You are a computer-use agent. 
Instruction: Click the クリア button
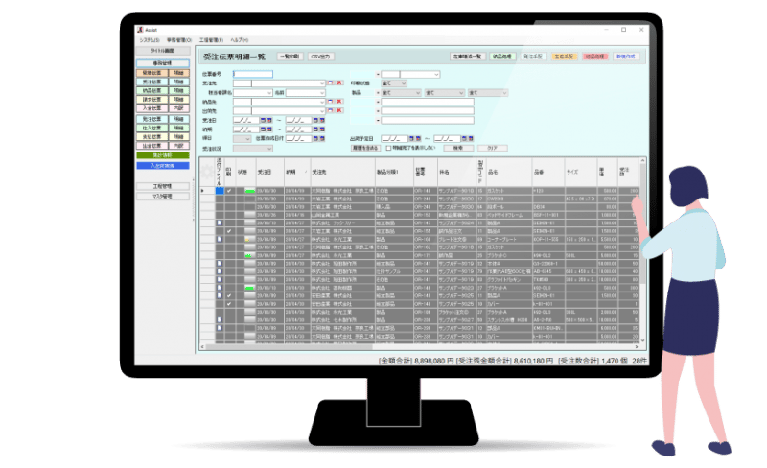(492, 148)
